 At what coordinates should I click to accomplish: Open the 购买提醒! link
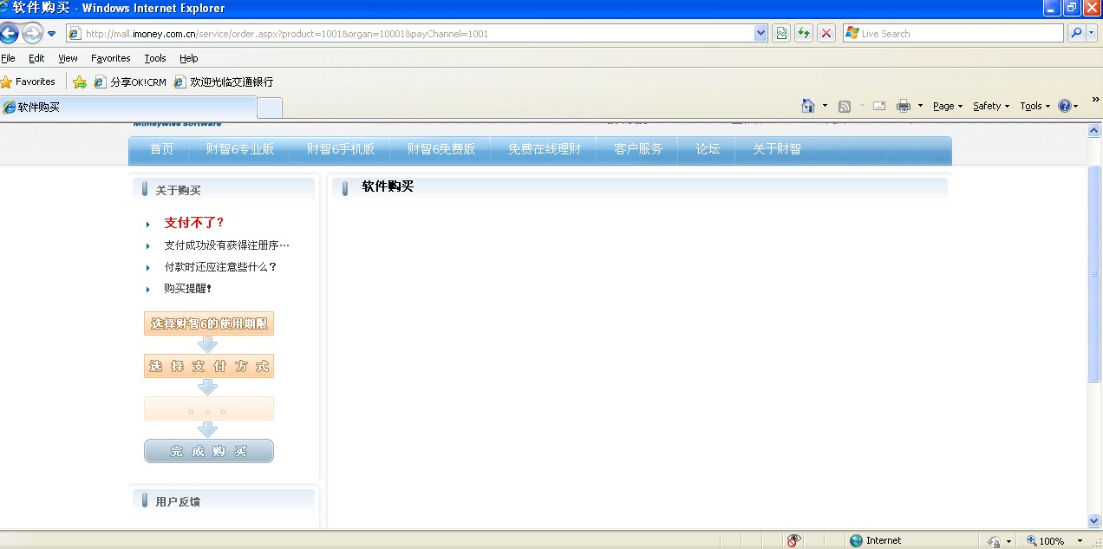187,289
